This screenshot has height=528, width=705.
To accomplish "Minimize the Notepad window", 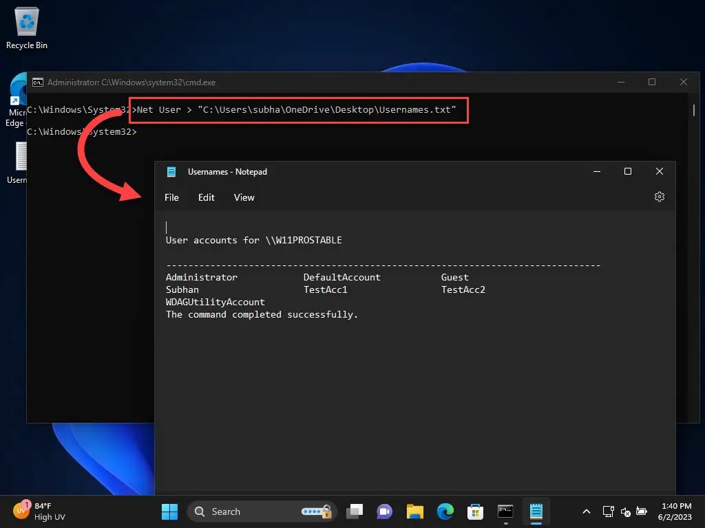I will point(597,171).
